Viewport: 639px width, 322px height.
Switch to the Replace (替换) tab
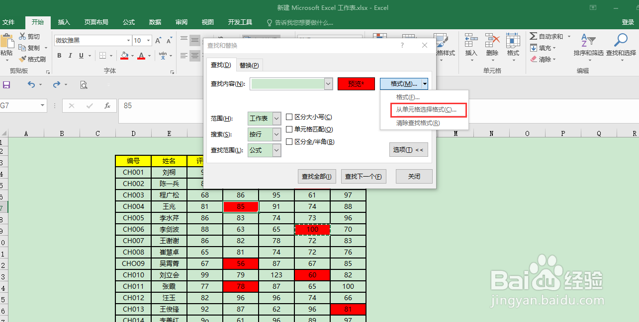[x=249, y=64]
